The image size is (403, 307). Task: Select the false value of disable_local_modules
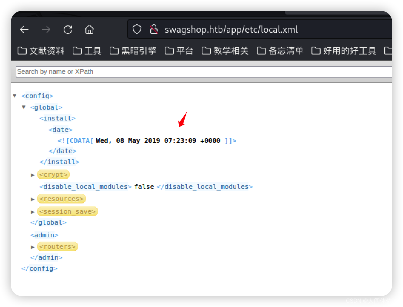pyautogui.click(x=144, y=187)
